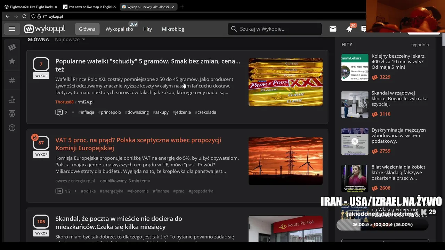The image size is (445, 250).
Task: Open the Poczta Polska thumbnail image
Action: tap(285, 229)
